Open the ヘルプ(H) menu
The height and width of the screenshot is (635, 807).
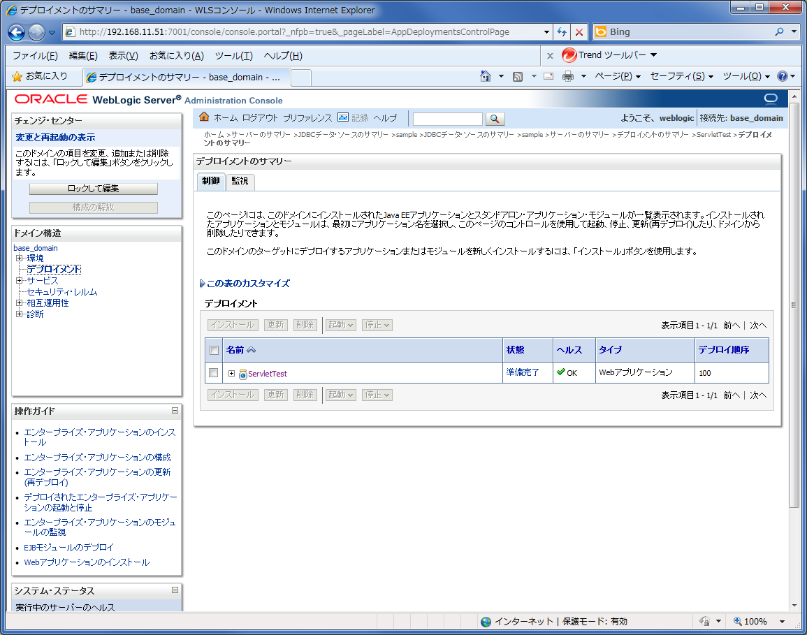[283, 56]
